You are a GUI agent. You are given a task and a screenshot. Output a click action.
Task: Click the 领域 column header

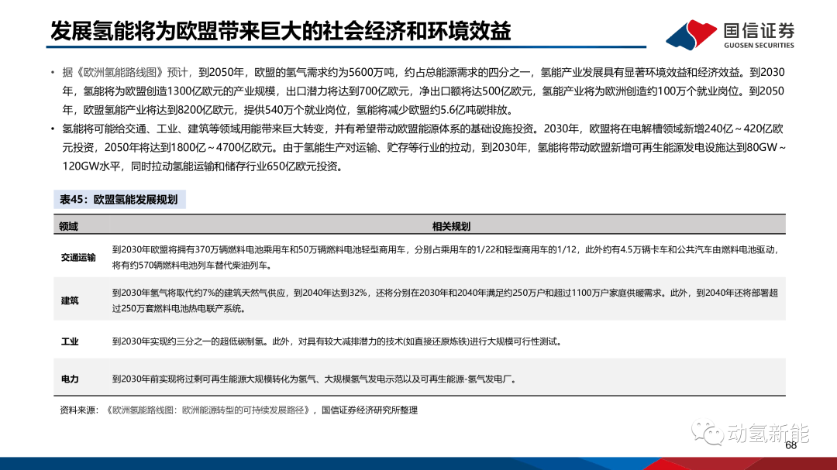(x=68, y=226)
